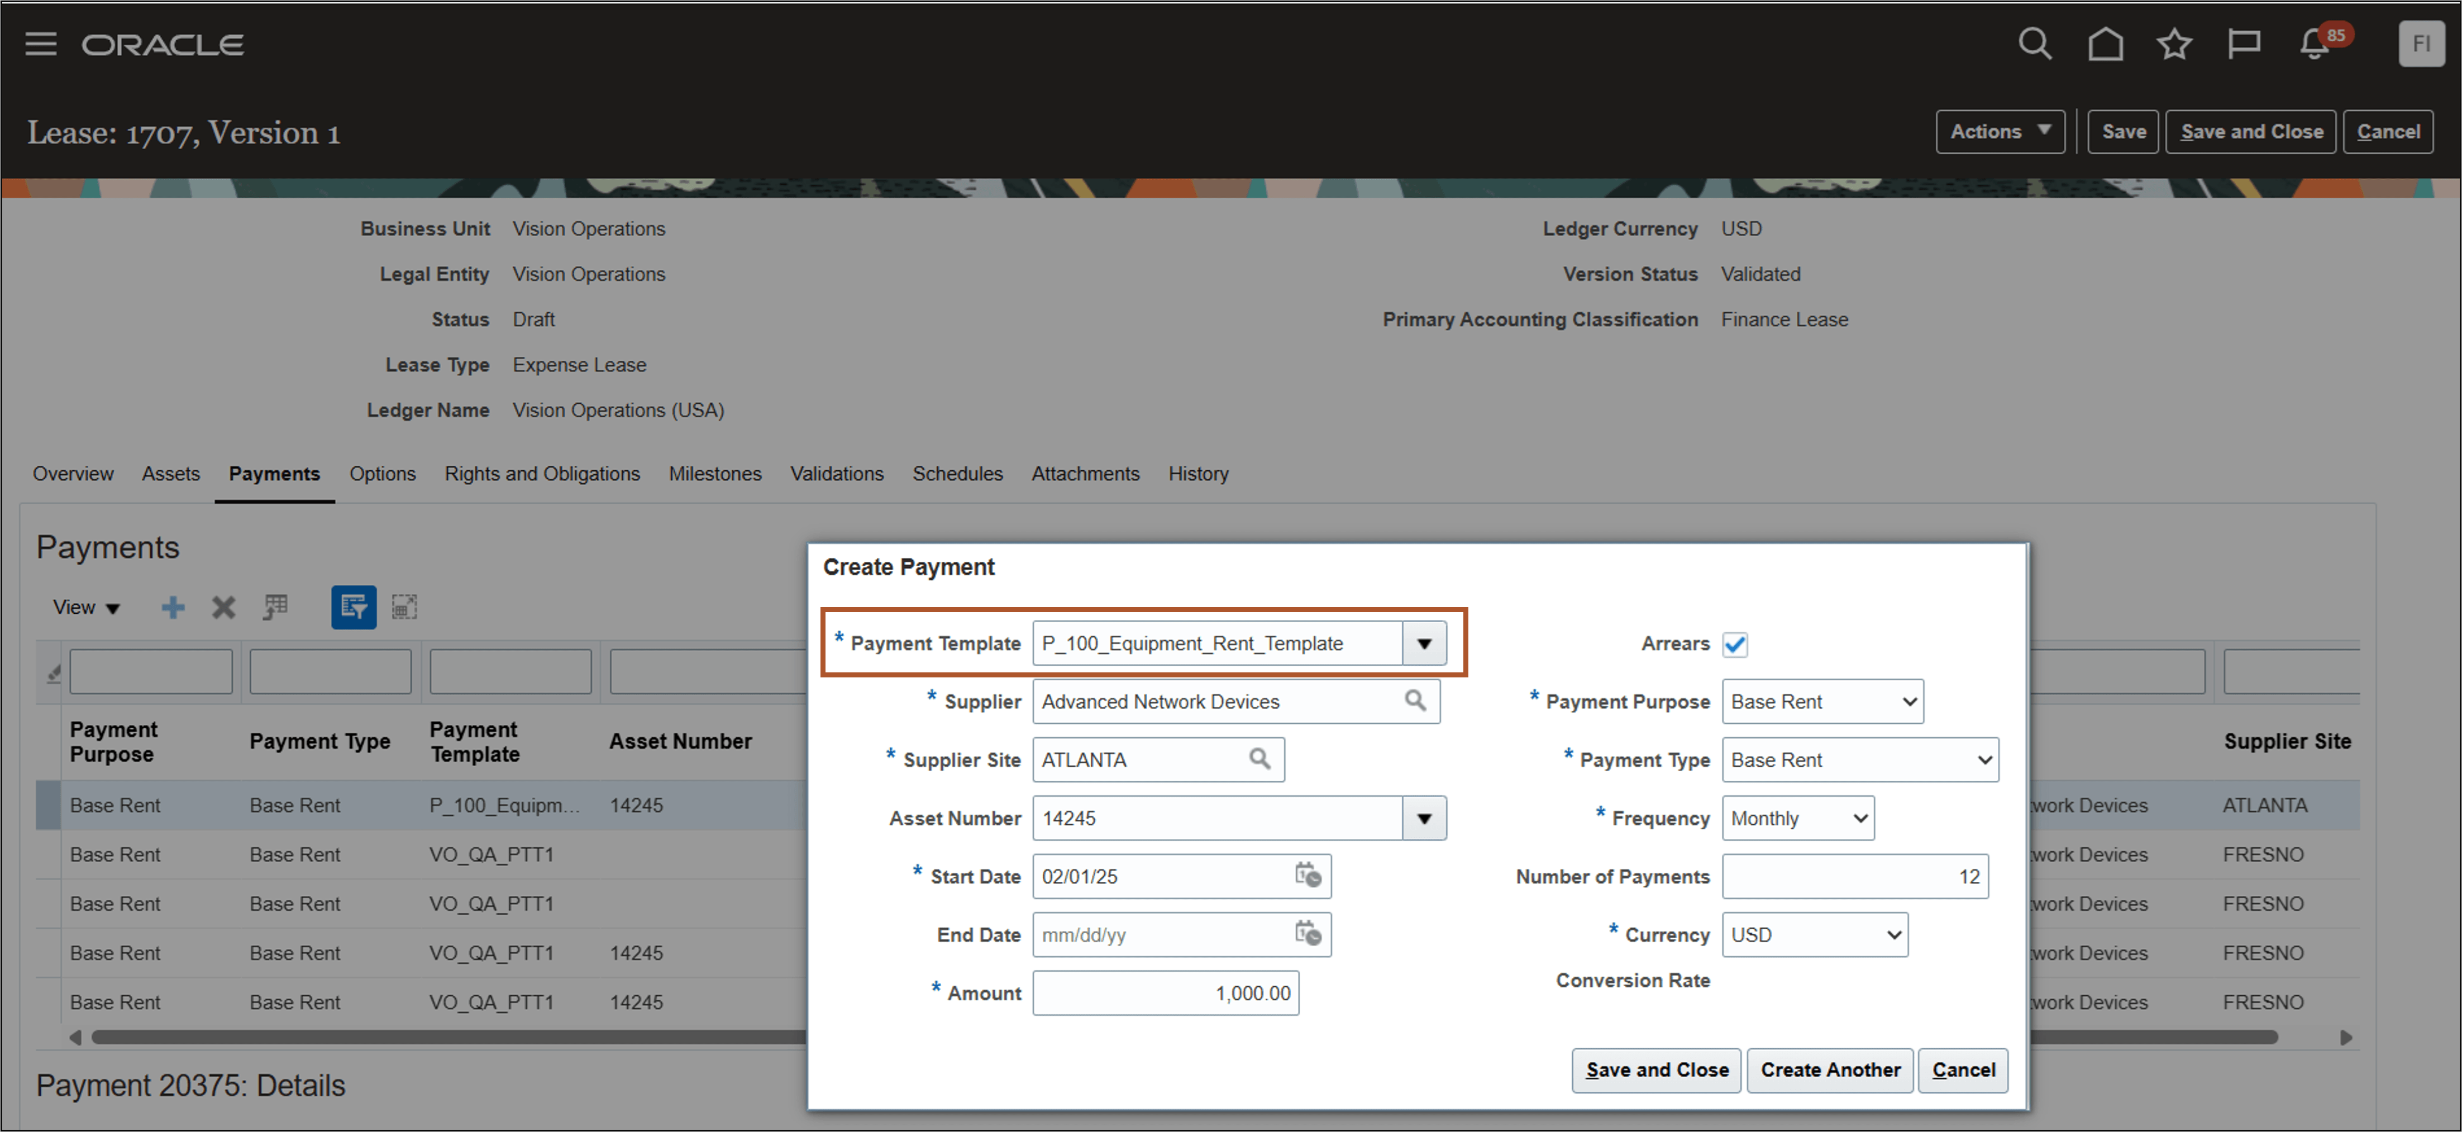Image resolution: width=2462 pixels, height=1132 pixels.
Task: Expand the Asset Number dropdown
Action: 1424,818
